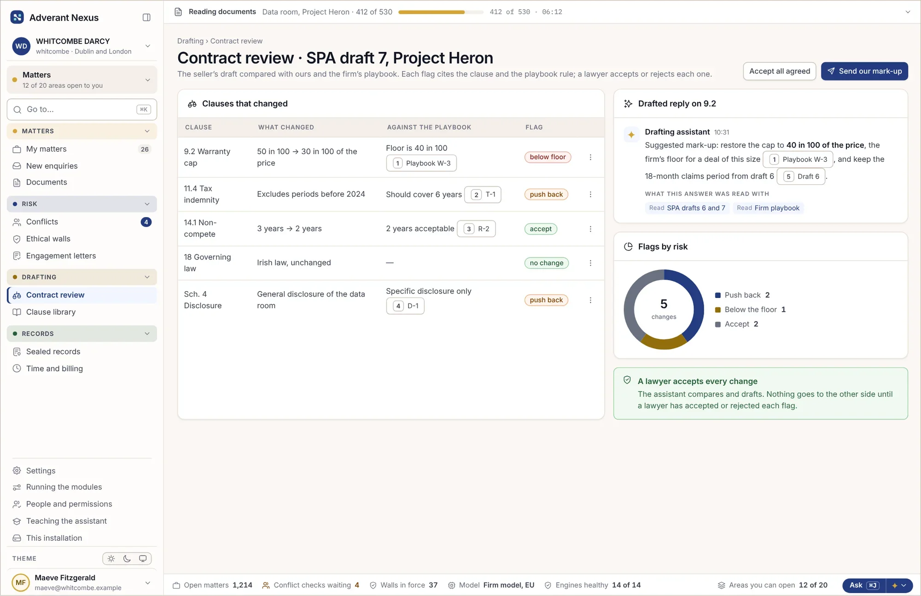Open Sealed records in the sidebar

(x=82, y=352)
